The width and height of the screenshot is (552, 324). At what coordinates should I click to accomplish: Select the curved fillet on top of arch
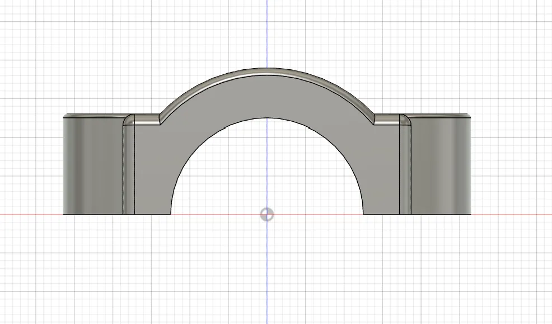[266, 72]
